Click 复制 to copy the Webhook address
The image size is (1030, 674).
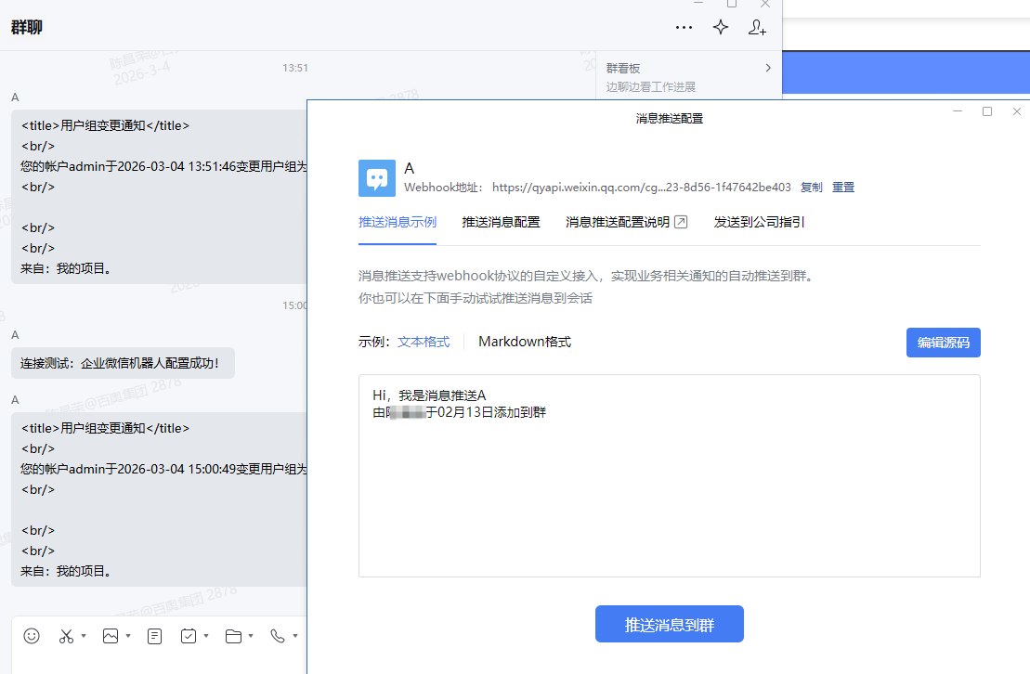[811, 188]
